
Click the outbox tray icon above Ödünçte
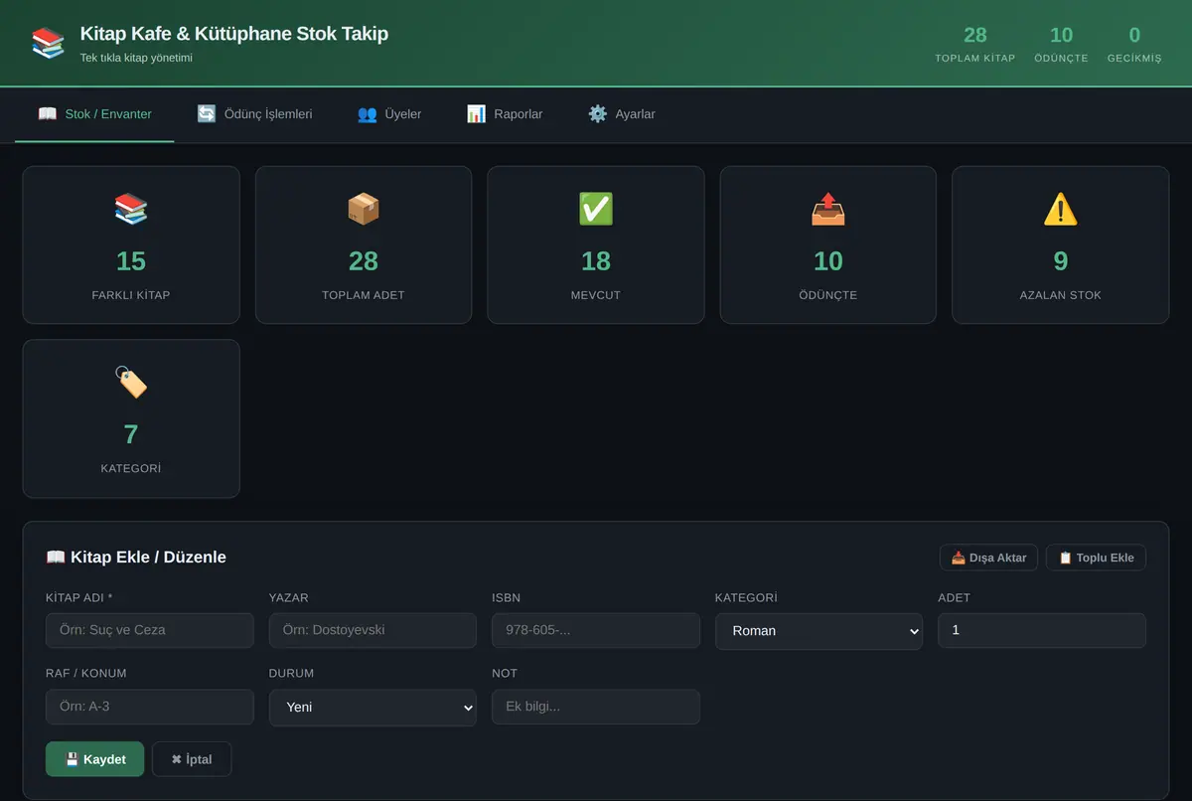click(x=828, y=209)
